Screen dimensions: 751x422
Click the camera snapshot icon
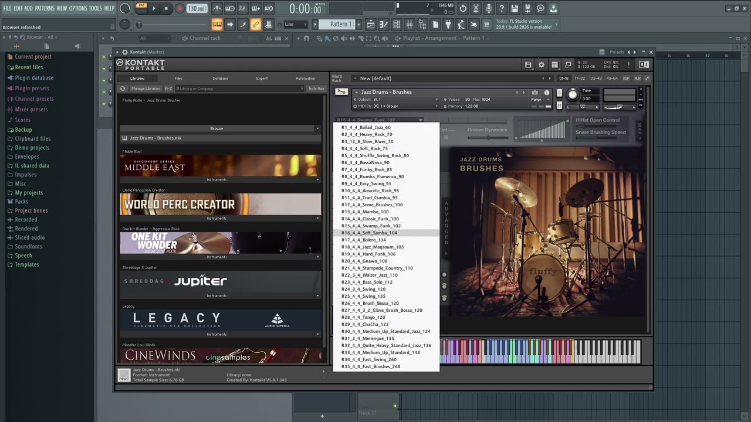pos(535,93)
